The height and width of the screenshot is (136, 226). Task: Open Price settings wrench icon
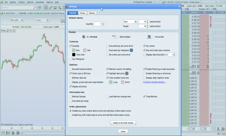[x=8, y=31]
